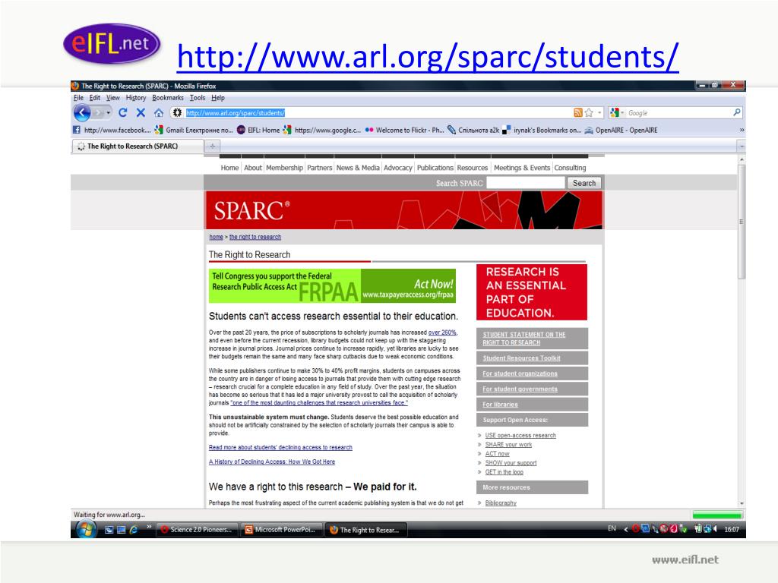
Task: Open the File menu
Action: (x=78, y=98)
